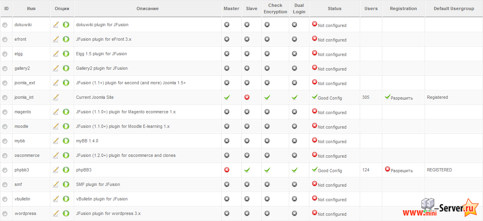483x221 pixels.
Task: Toggle phpbb3 Master red cross
Action: 227,169
